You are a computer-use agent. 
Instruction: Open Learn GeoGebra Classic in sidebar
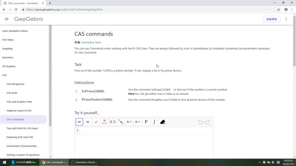15,31
